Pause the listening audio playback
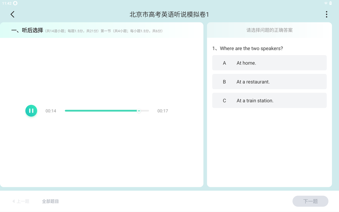The height and width of the screenshot is (212, 339). (31, 111)
